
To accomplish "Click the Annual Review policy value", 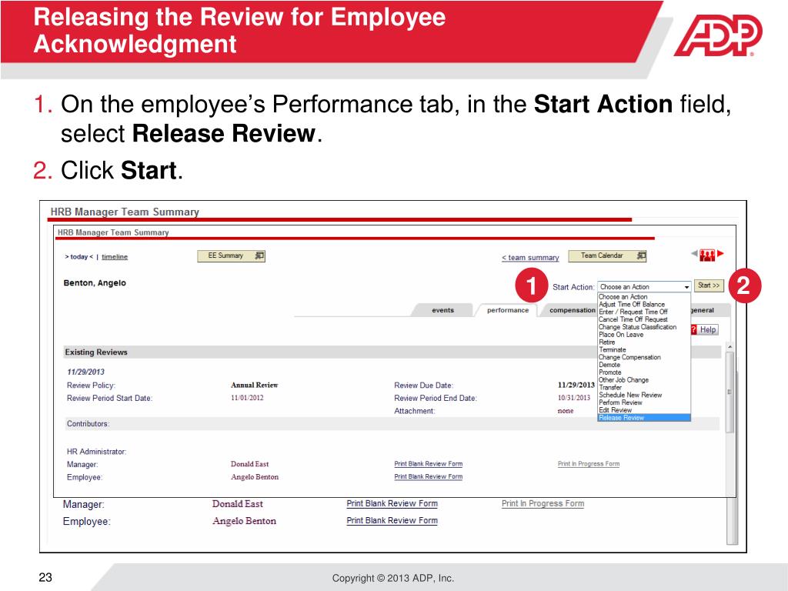I will point(254,385).
